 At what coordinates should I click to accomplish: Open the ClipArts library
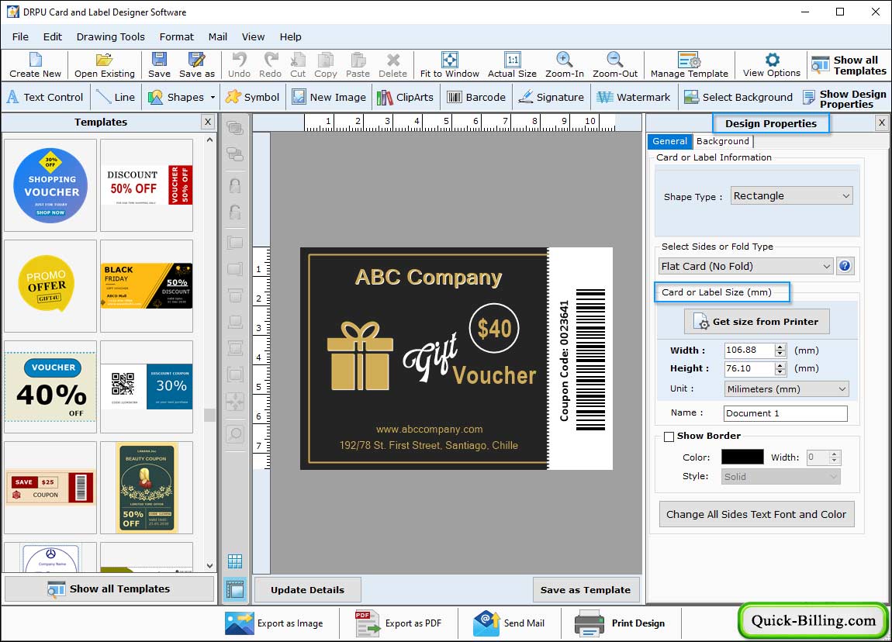click(x=405, y=97)
